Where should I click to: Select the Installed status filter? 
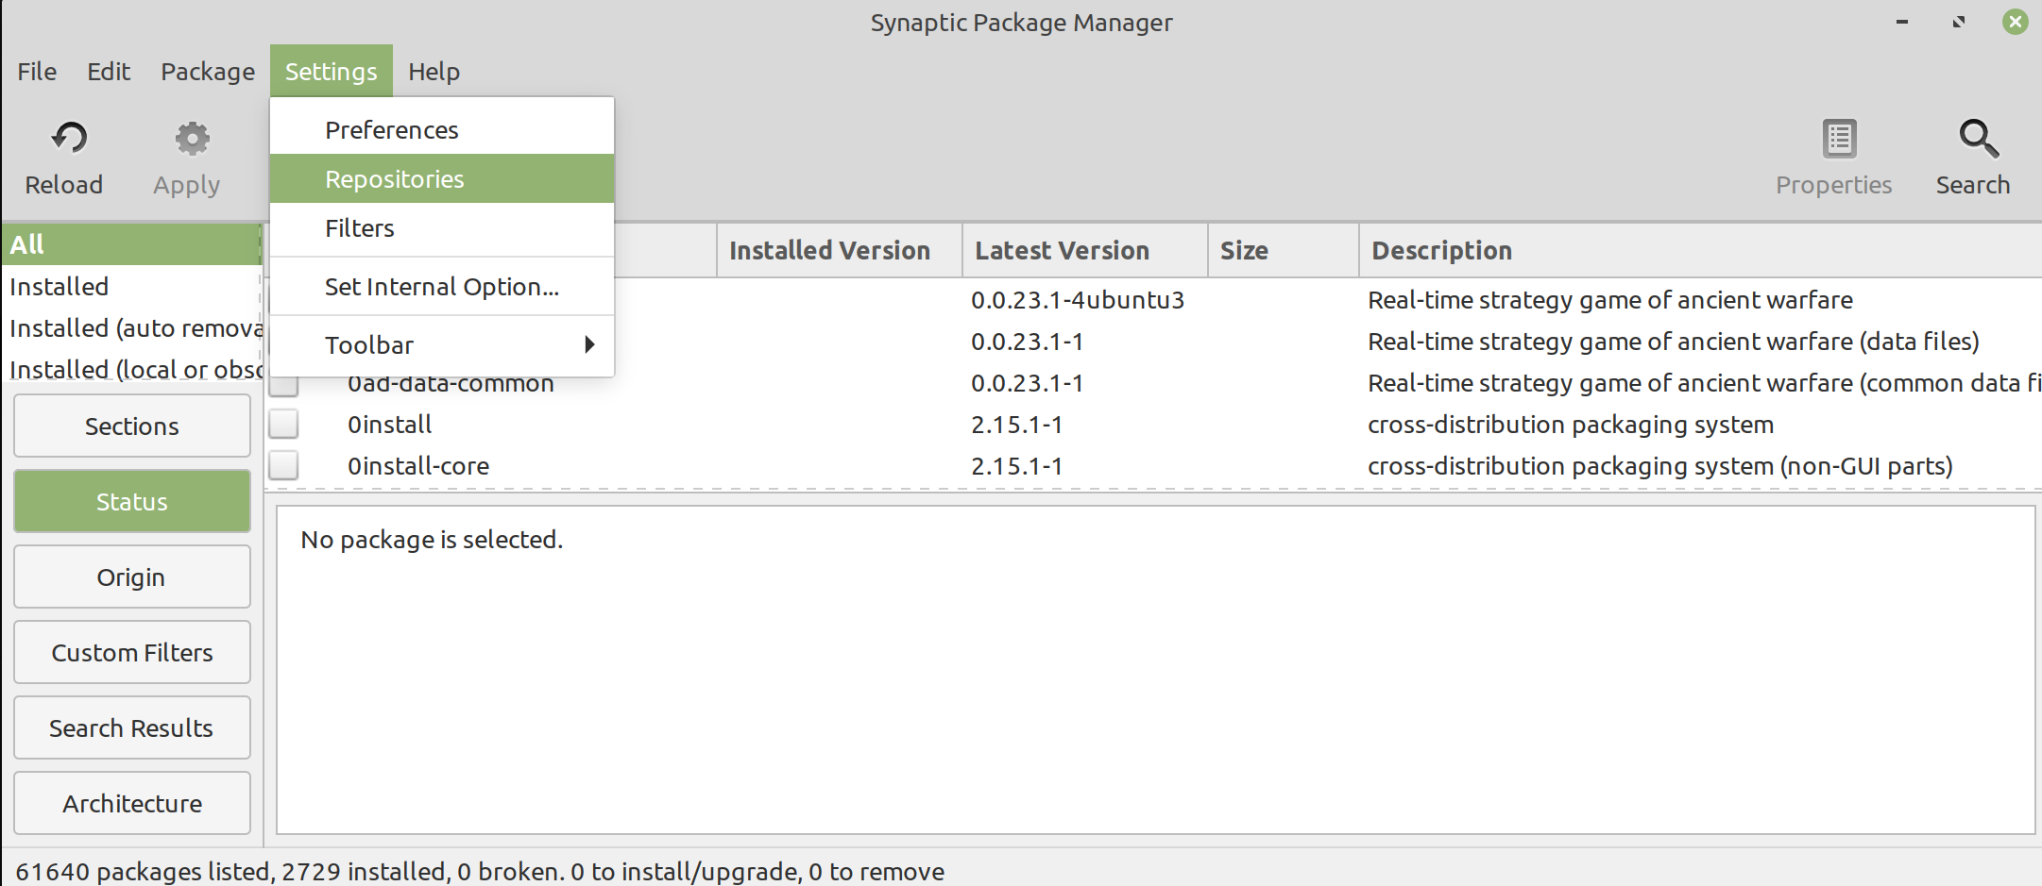132,286
